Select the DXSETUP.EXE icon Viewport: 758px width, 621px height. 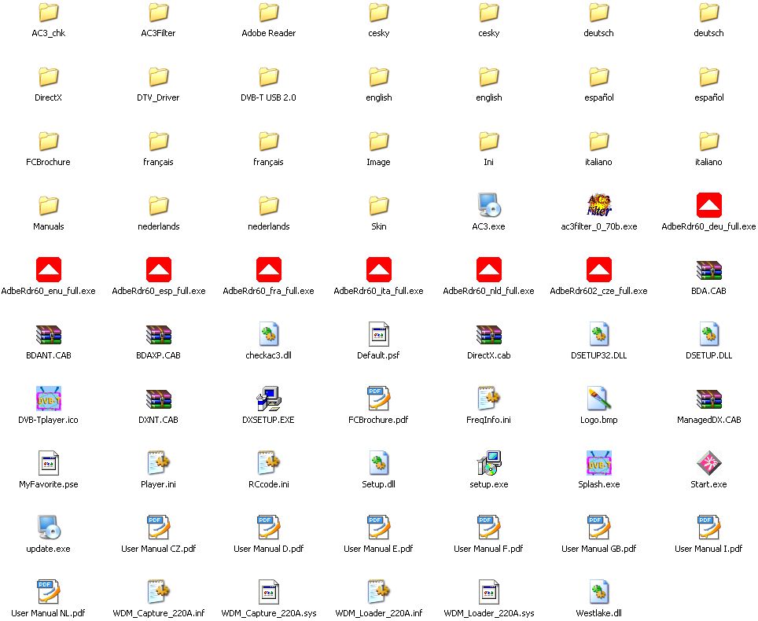[268, 399]
